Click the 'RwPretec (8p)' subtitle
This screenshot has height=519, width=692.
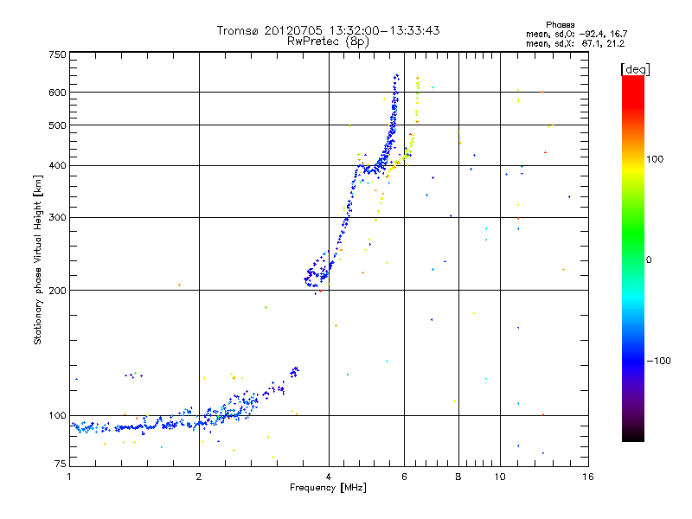[328, 42]
